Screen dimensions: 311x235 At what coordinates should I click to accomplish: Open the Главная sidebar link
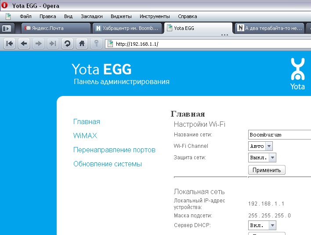point(87,121)
